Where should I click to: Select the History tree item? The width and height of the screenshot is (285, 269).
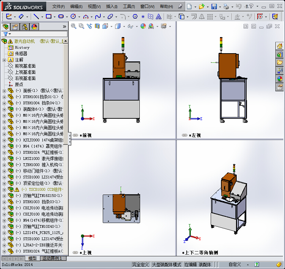pos(22,47)
